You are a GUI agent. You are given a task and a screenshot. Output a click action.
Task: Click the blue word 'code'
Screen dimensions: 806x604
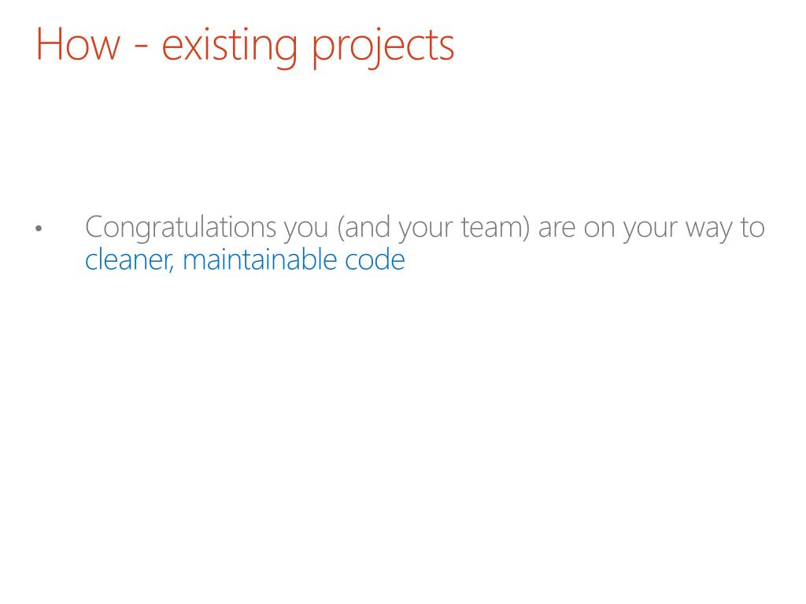(x=375, y=260)
